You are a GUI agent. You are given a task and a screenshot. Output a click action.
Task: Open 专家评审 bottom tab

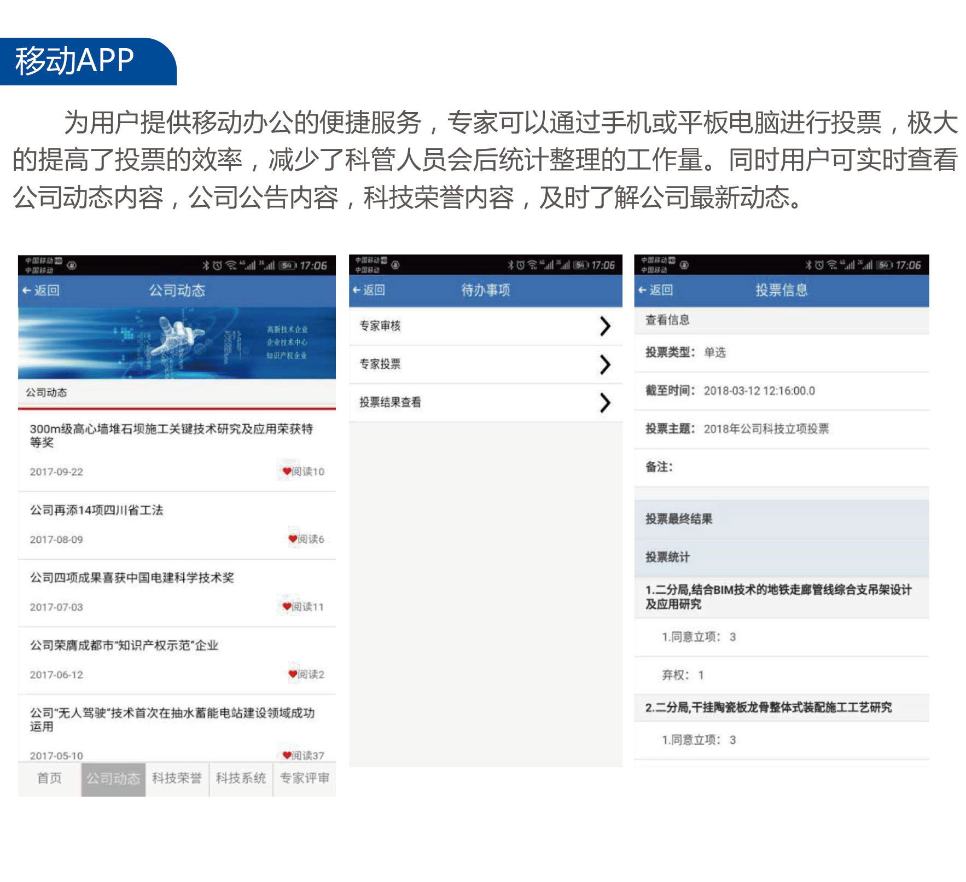(305, 778)
